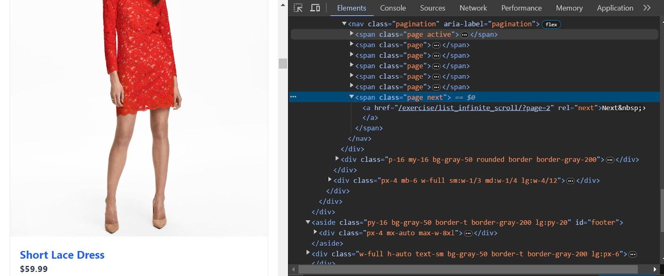Expand the span page active node
This screenshot has height=276, width=664.
(352, 34)
